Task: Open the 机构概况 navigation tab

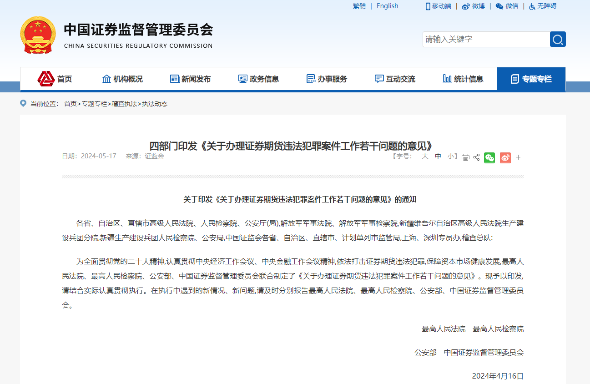Action: (122, 79)
